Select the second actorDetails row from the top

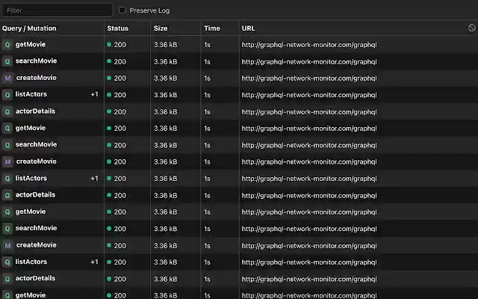[x=239, y=195]
